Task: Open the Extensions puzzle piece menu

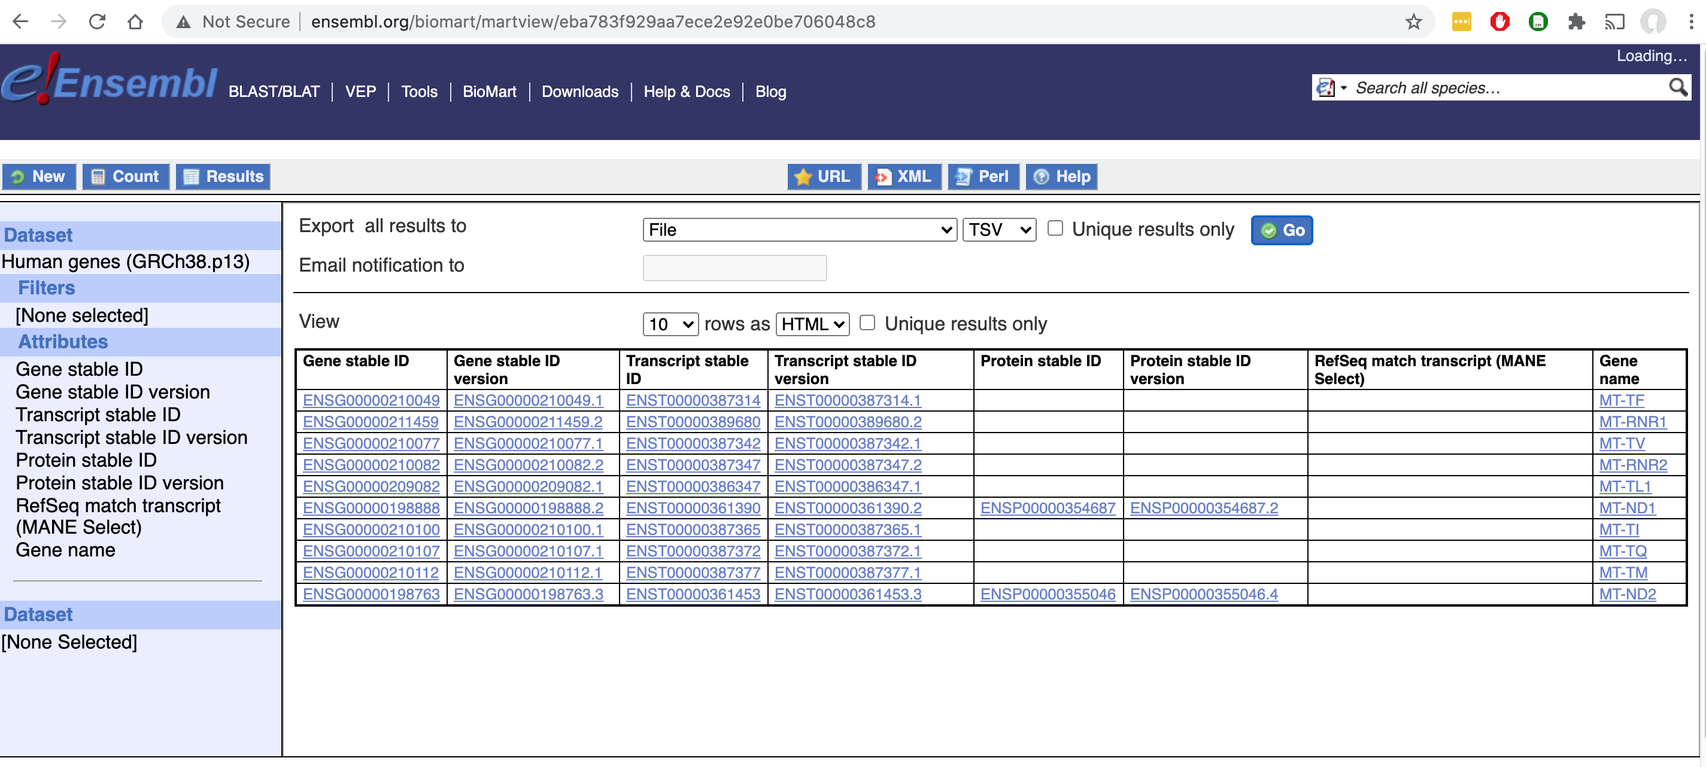Action: tap(1576, 22)
